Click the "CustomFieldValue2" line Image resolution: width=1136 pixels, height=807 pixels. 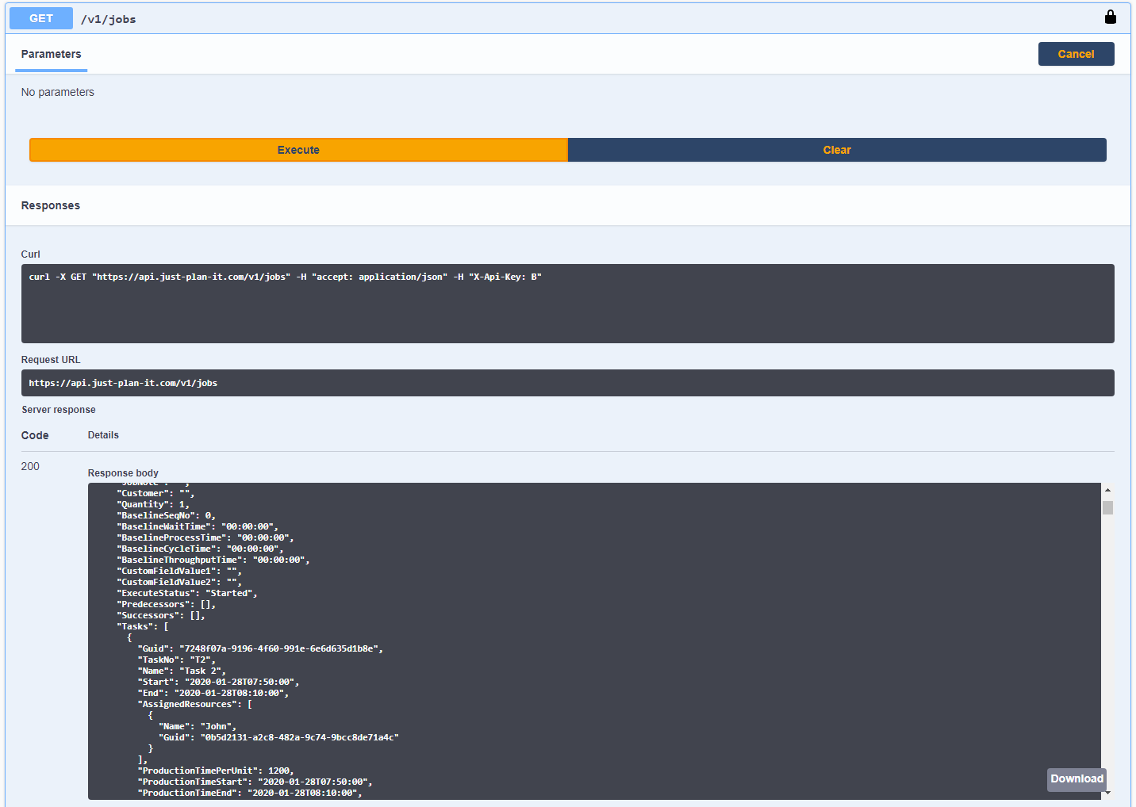click(179, 582)
